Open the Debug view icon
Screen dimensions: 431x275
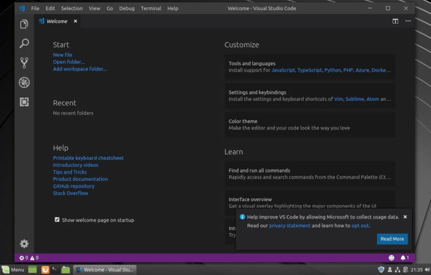click(x=24, y=82)
